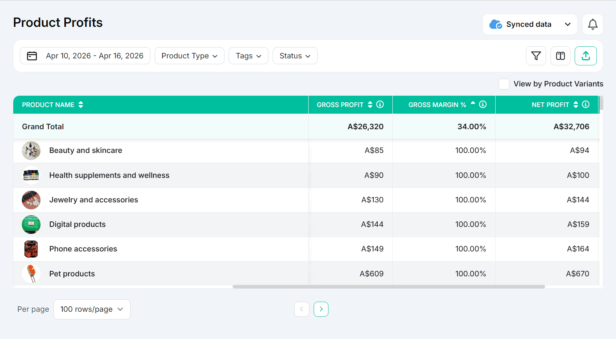Open the notifications bell

[593, 25]
